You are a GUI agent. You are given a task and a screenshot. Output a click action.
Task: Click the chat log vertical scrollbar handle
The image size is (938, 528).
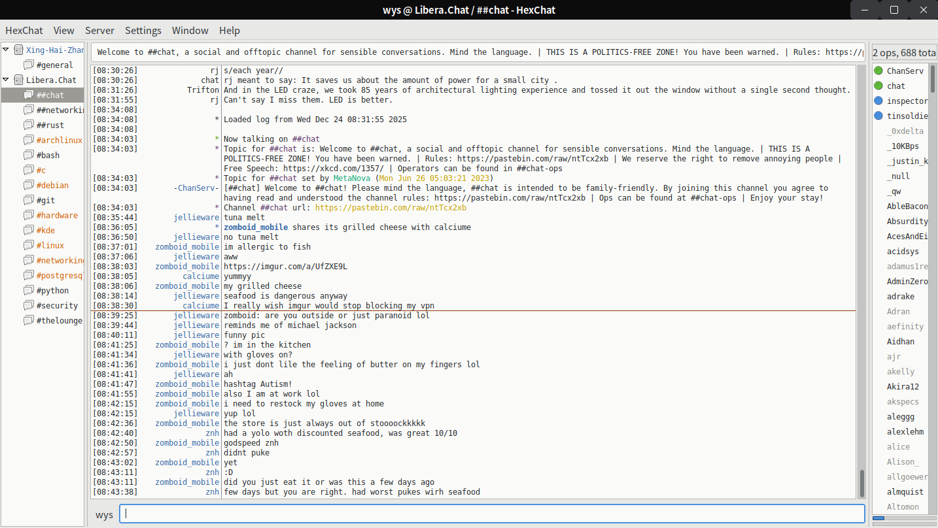[x=862, y=483]
